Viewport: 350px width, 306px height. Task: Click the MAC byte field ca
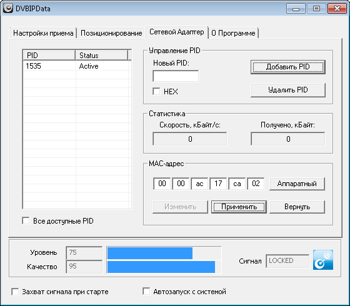coord(237,184)
